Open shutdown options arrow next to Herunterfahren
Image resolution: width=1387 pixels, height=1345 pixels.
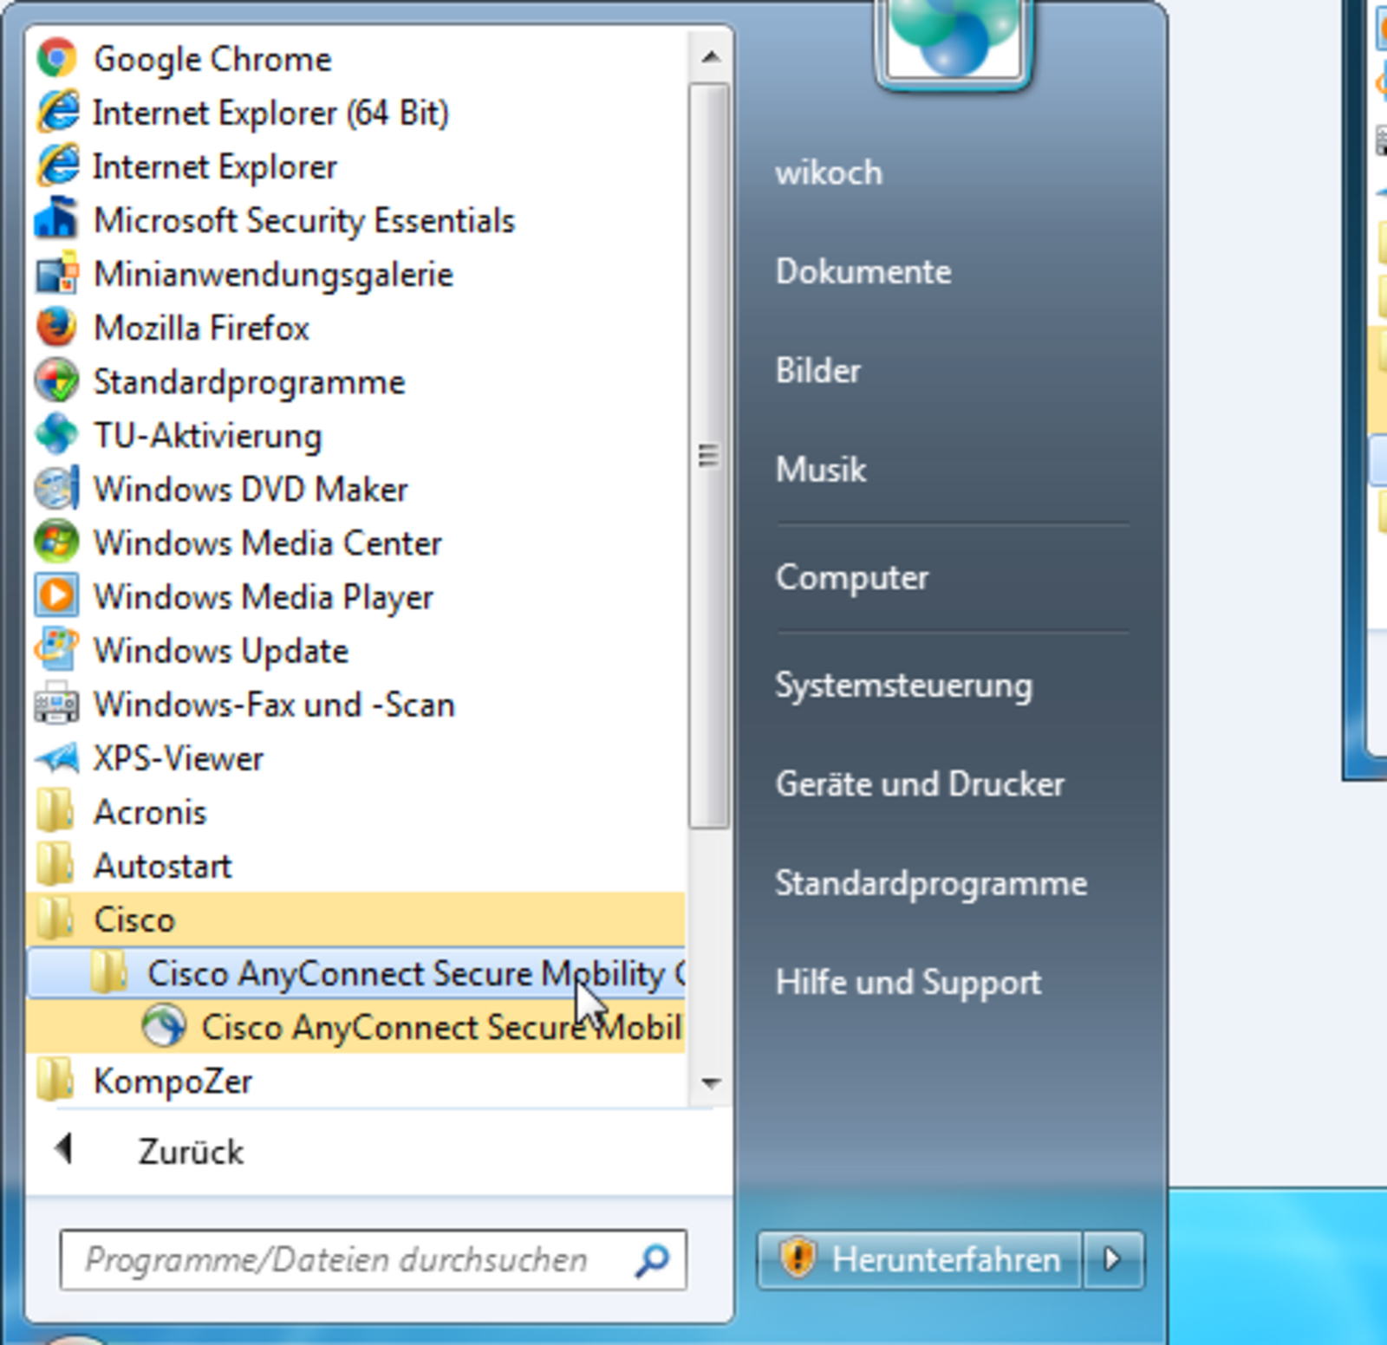1113,1259
